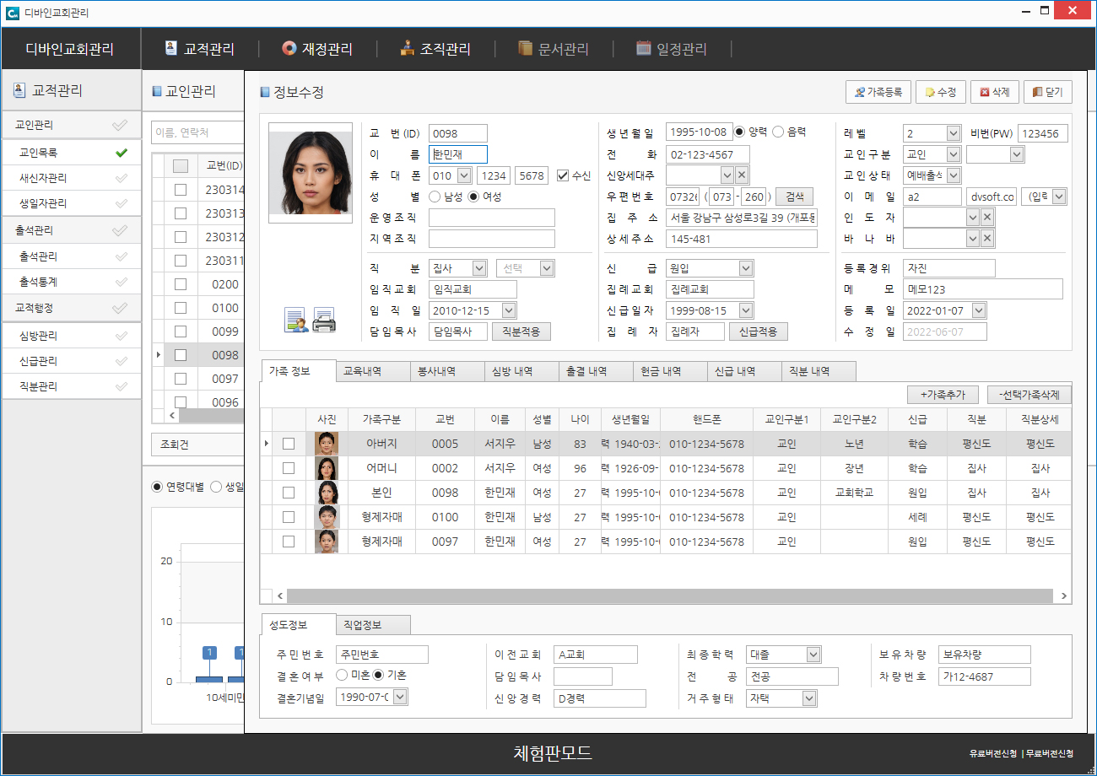Open the 조직관리 top menu
The height and width of the screenshot is (776, 1097).
[x=435, y=49]
